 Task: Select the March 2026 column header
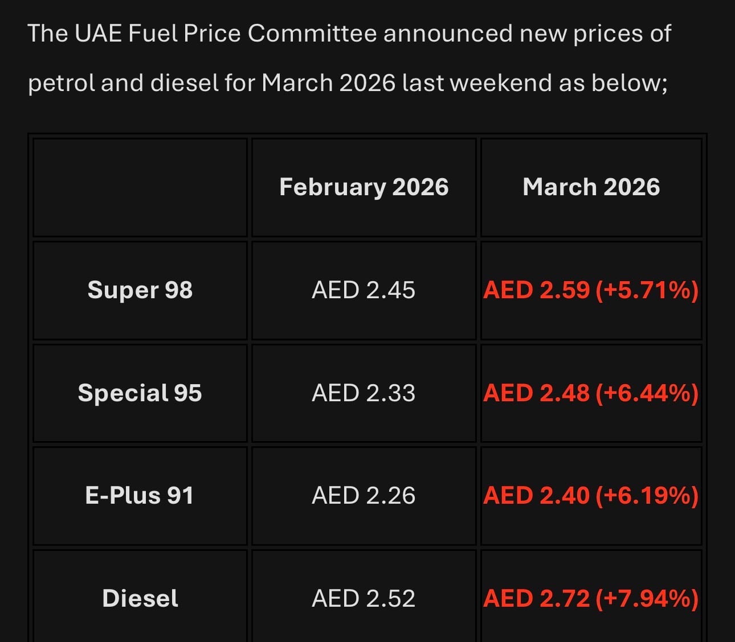click(591, 187)
